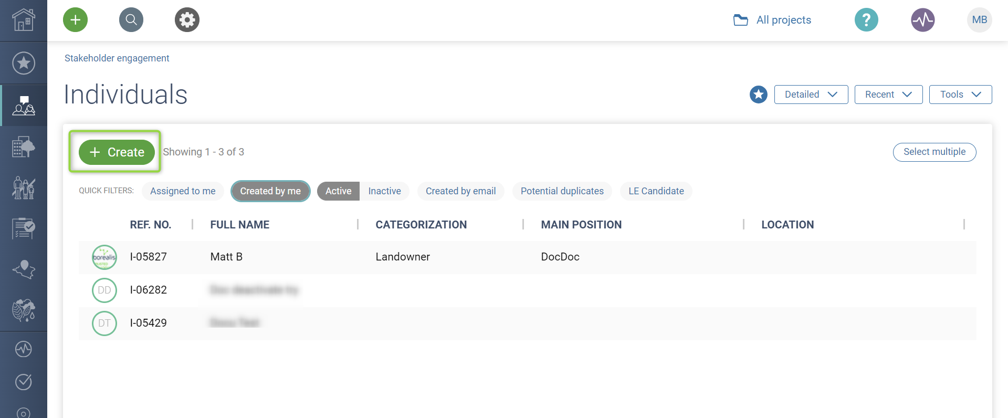Expand the Tools dropdown menu
The image size is (1008, 418).
pos(960,95)
